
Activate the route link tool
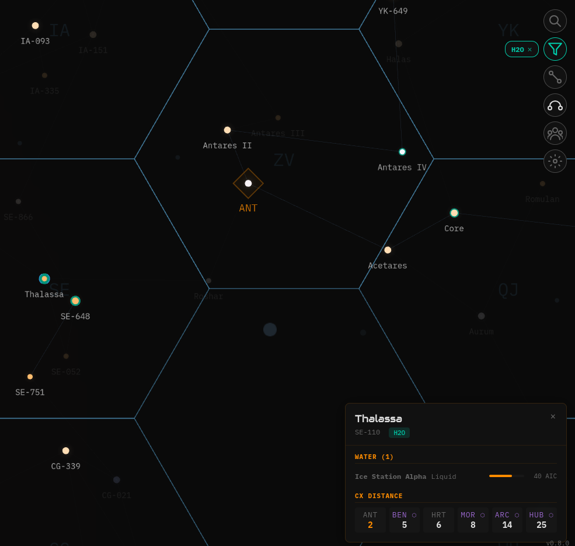(x=555, y=77)
